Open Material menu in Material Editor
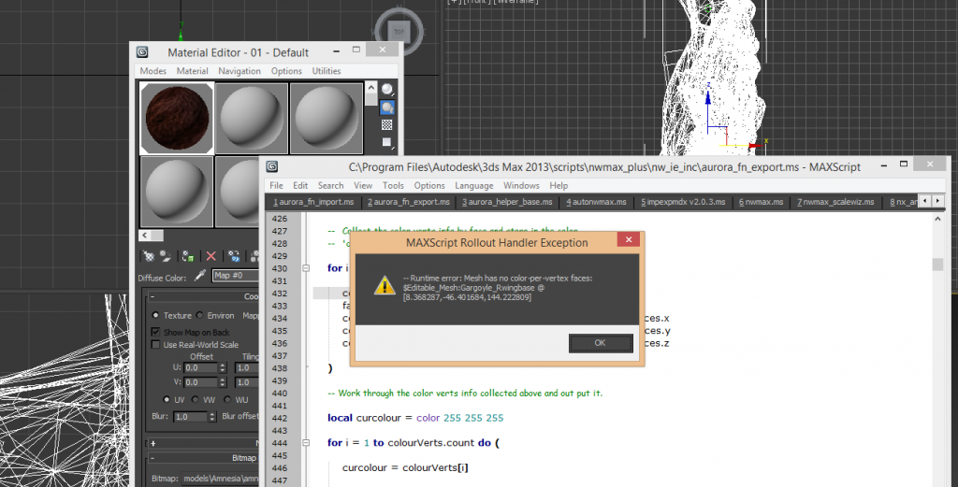Viewport: 958px width, 487px height. coord(193,71)
